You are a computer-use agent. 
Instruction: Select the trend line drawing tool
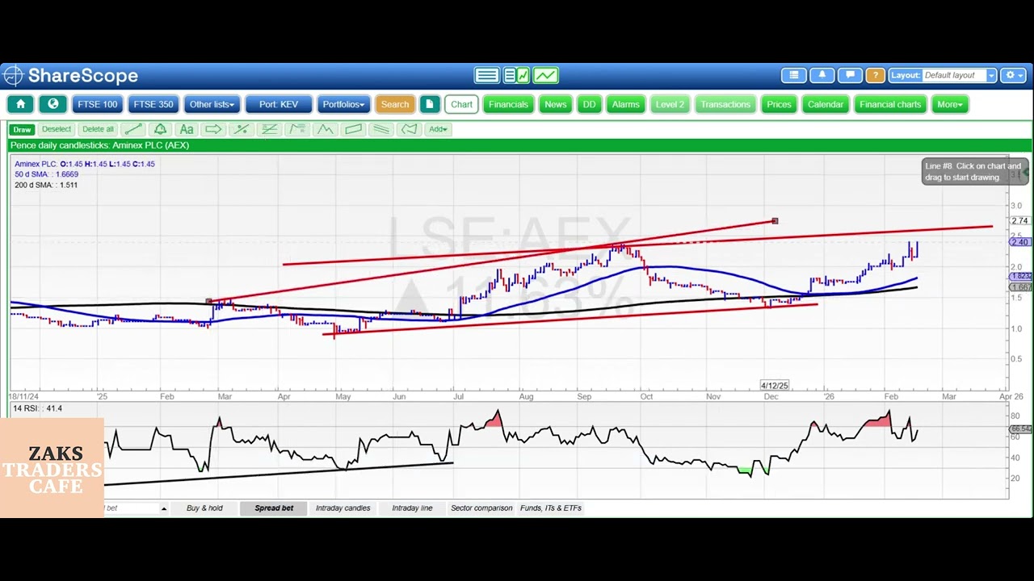pyautogui.click(x=133, y=129)
